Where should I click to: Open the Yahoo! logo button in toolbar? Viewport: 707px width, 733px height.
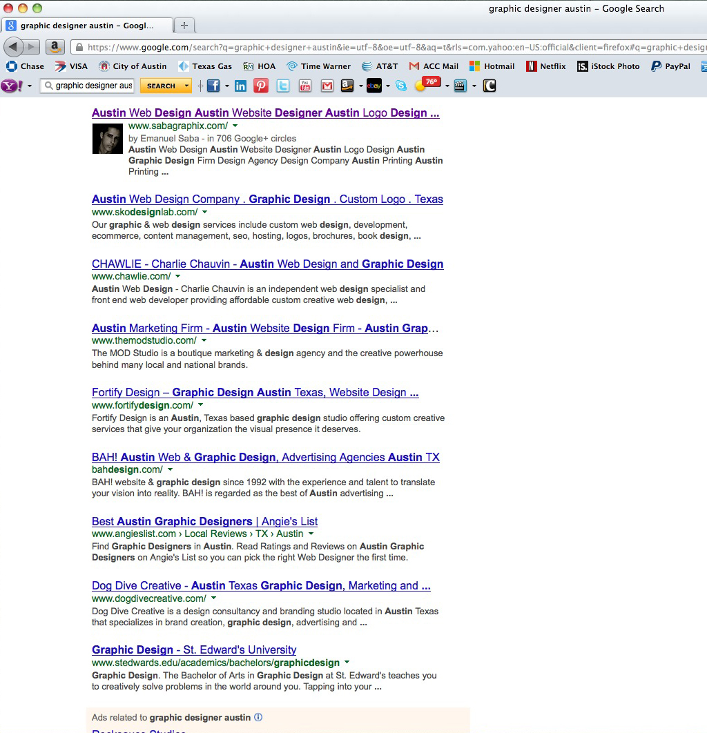point(12,86)
